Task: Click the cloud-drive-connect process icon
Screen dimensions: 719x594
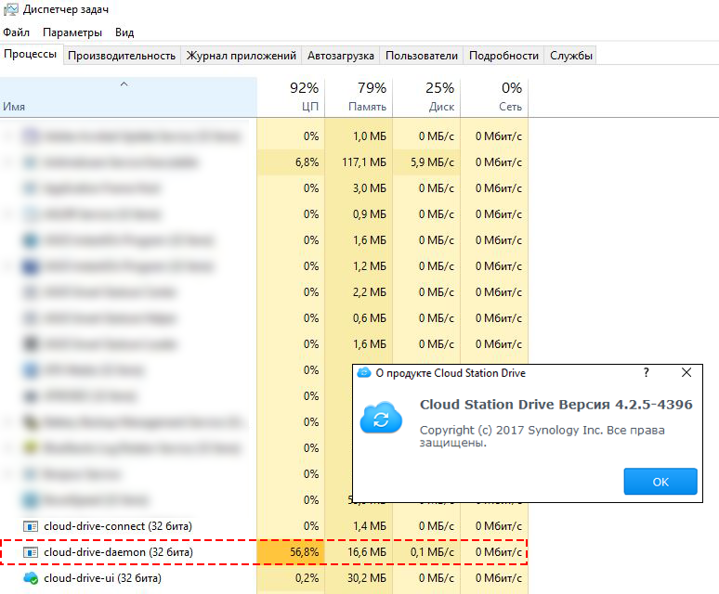Action: (x=31, y=526)
